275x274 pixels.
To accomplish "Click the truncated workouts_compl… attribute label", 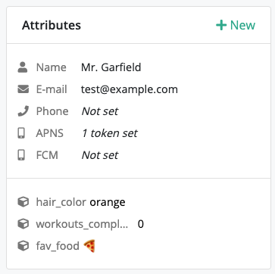I will pyautogui.click(x=82, y=224).
